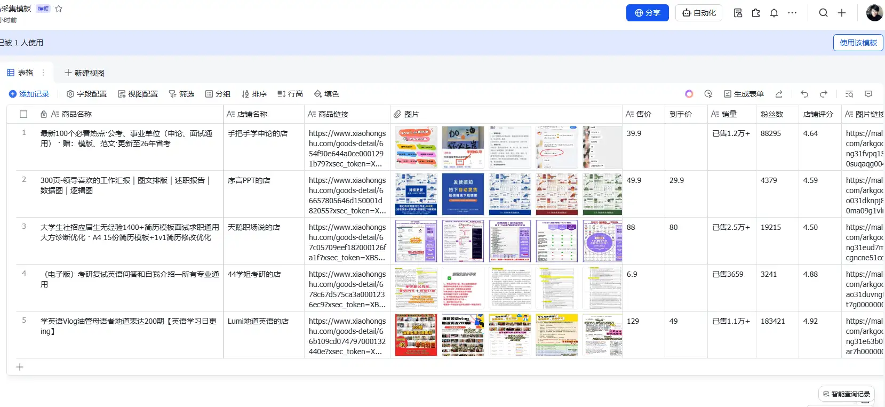Click the find-in-table search icon
Image resolution: width=885 pixels, height=407 pixels.
[x=849, y=94]
